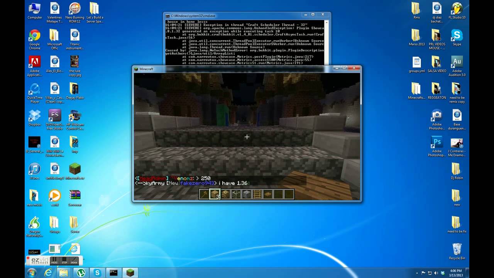Select the Adobe Photoshop Ps shortcut
This screenshot has height=278, width=494.
[437, 146]
